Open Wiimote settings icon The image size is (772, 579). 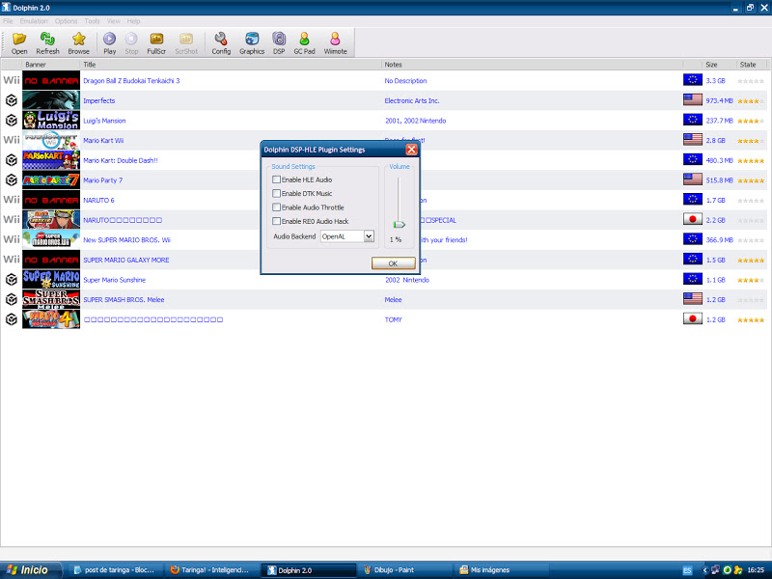[336, 42]
